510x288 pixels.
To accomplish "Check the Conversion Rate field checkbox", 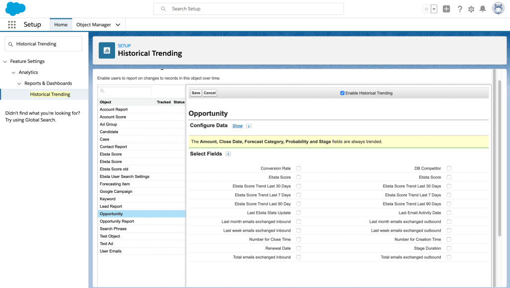I will tap(298, 168).
